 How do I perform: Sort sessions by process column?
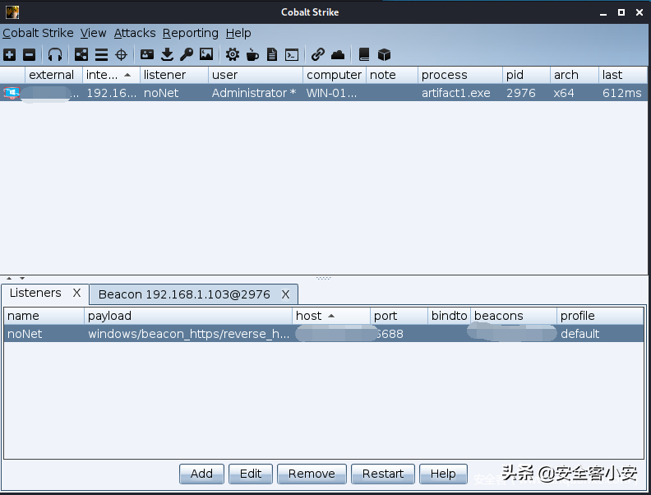[460, 75]
